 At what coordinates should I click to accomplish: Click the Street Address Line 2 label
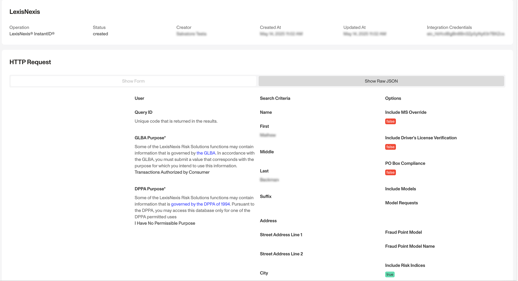coord(282,254)
